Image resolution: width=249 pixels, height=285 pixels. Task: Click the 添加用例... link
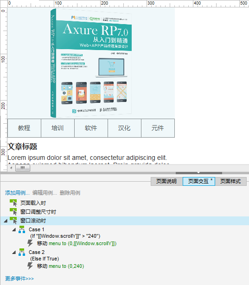(17, 193)
